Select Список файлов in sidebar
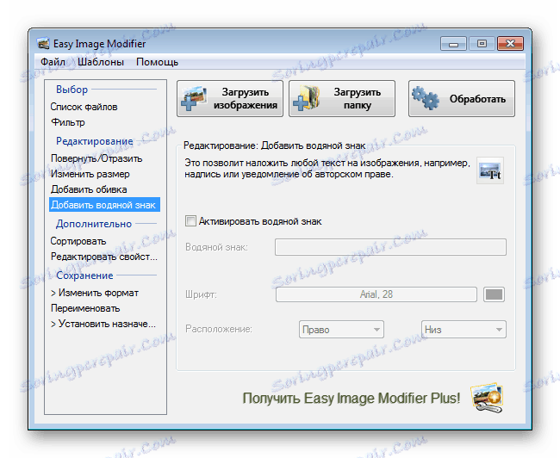The height and width of the screenshot is (458, 560). (84, 107)
